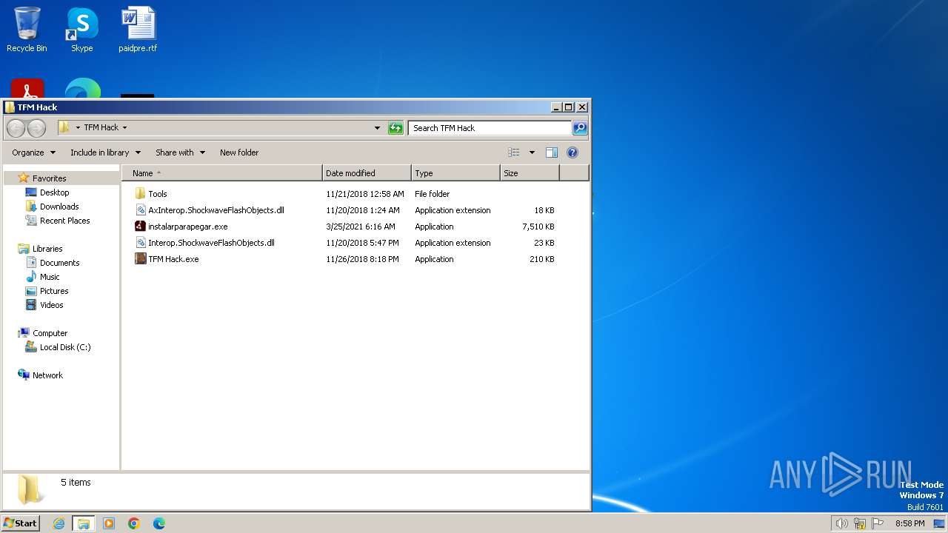This screenshot has height=533, width=948.
Task: Select the paidpre.rtf desktop file
Action: pyautogui.click(x=138, y=30)
